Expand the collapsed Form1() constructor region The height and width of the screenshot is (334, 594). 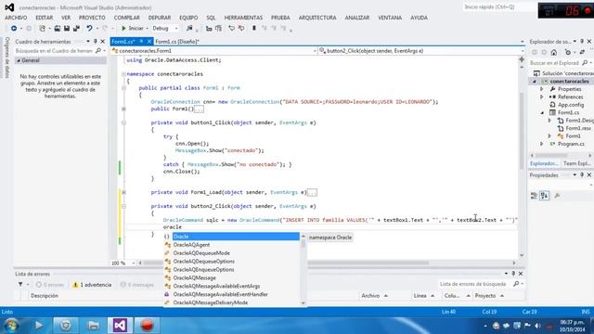click(123, 109)
